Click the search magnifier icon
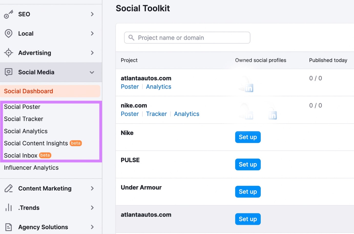 click(x=131, y=38)
